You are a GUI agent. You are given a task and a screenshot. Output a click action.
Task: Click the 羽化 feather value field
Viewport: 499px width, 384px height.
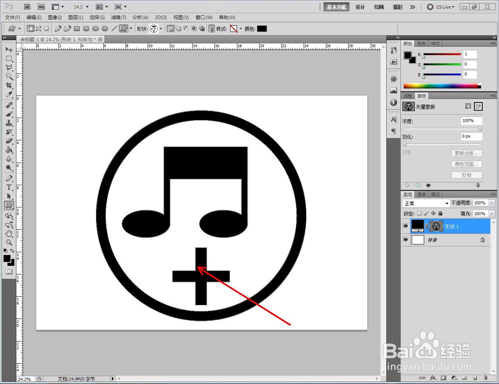[x=471, y=136]
